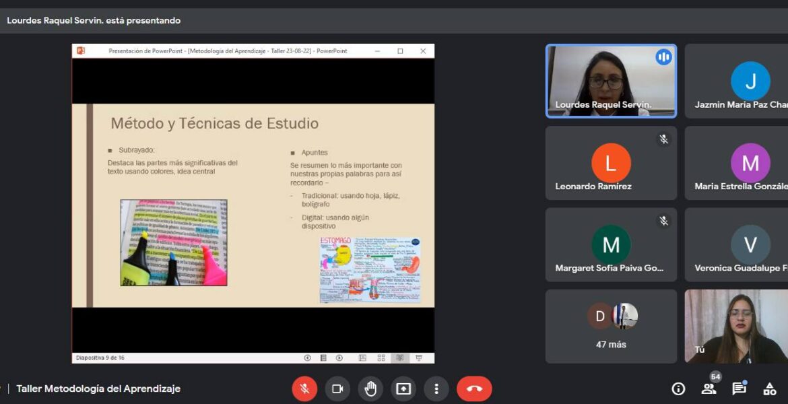Hang up with the red leave-call button

click(x=474, y=389)
